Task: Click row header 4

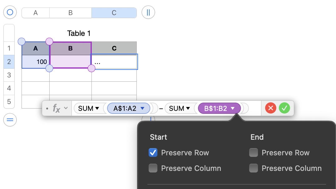Action: (x=9, y=88)
